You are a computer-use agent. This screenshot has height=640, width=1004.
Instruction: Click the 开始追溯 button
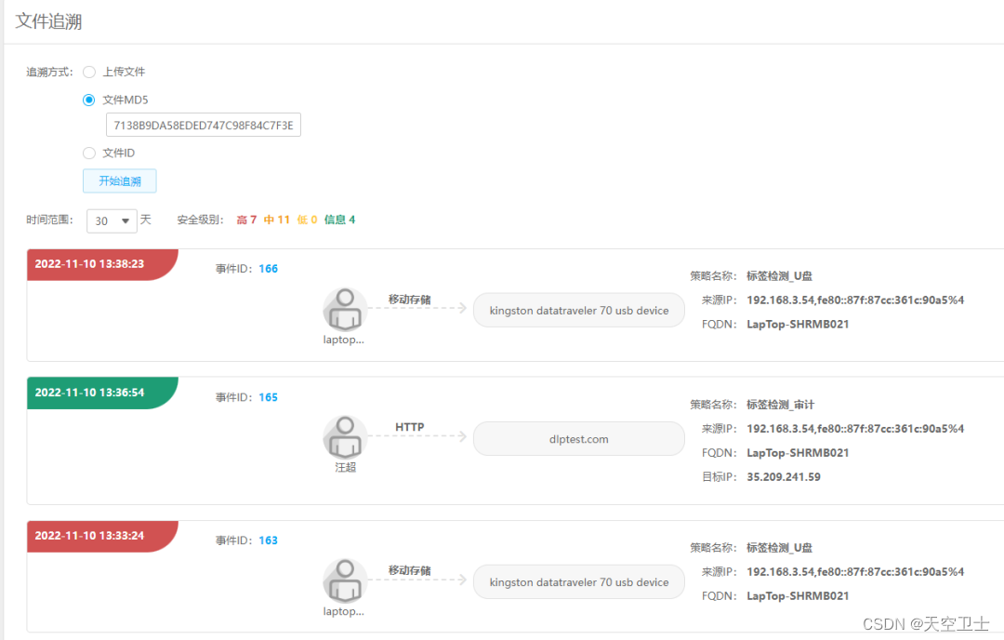click(x=119, y=180)
